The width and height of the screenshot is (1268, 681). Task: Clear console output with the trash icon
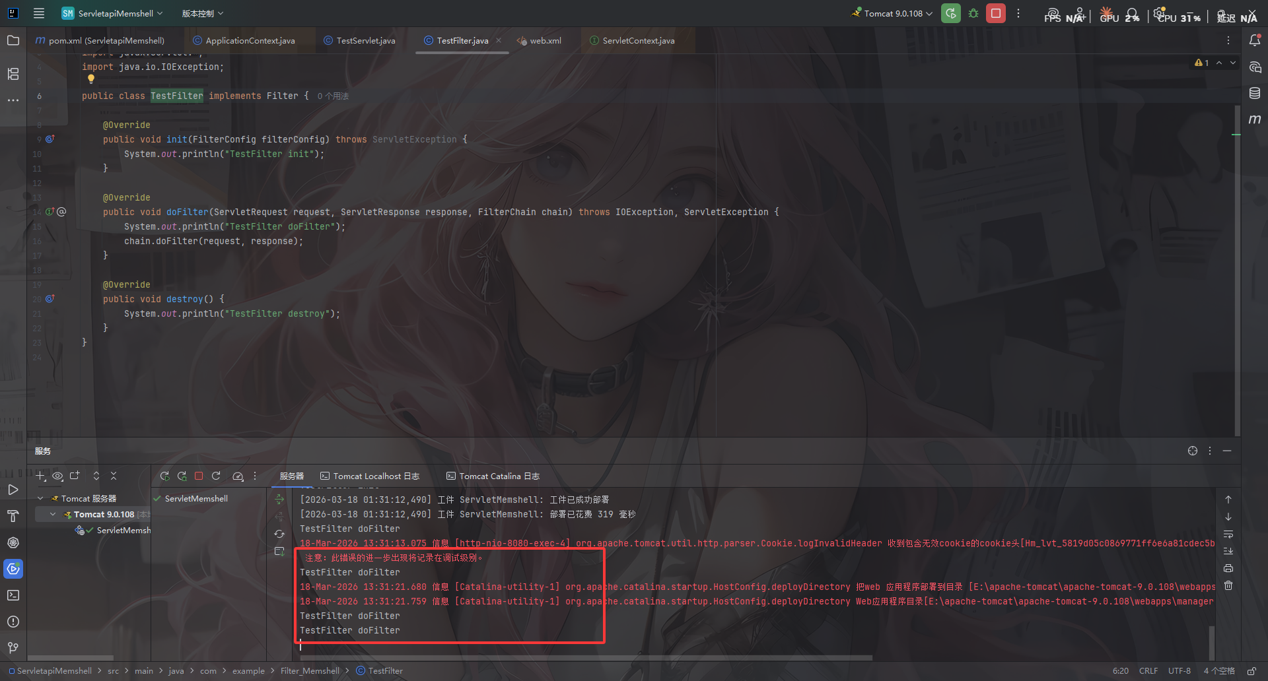(1228, 585)
